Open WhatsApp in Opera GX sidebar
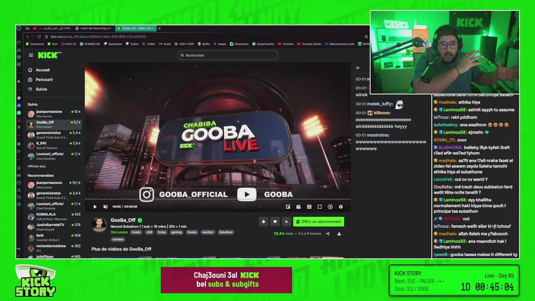This screenshot has height=301, width=535. coord(19,113)
